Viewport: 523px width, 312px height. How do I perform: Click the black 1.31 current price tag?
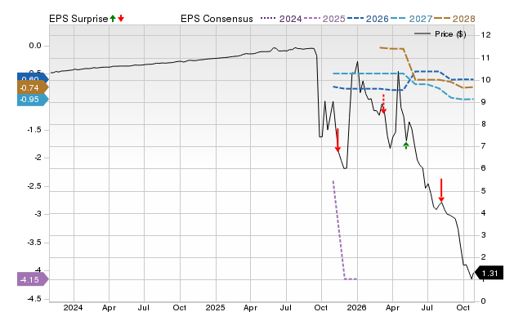tap(489, 274)
